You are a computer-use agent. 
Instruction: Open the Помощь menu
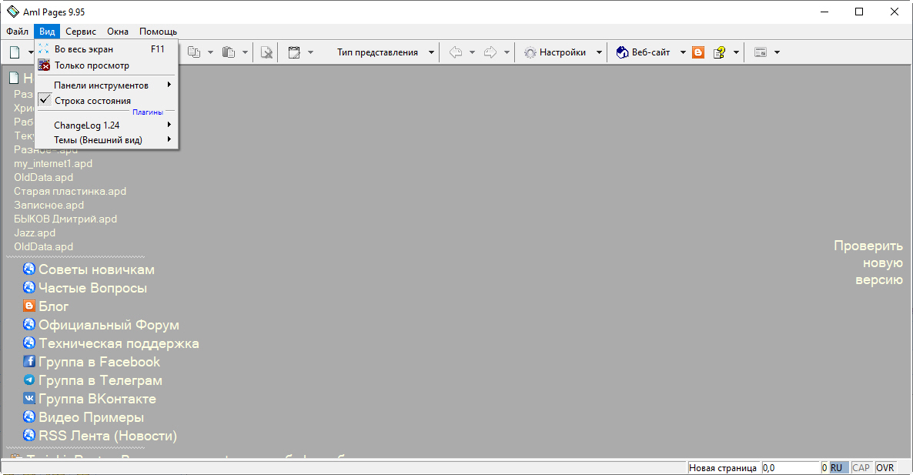[x=158, y=32]
